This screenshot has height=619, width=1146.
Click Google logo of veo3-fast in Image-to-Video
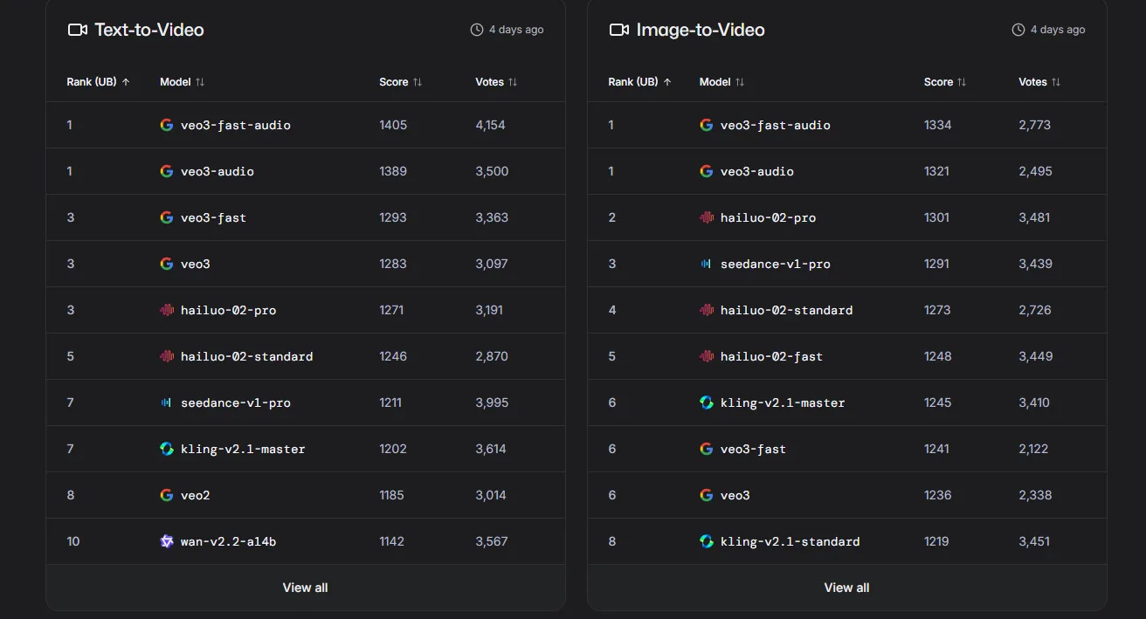click(707, 449)
